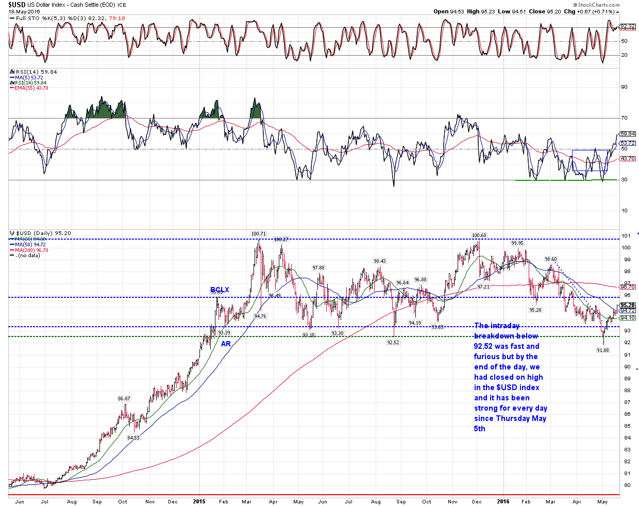Click the '(no data)' legend entry
The width and height of the screenshot is (639, 506).
tap(26, 256)
